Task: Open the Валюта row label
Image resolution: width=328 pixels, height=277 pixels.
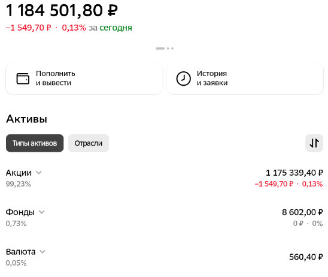Action: (20, 252)
